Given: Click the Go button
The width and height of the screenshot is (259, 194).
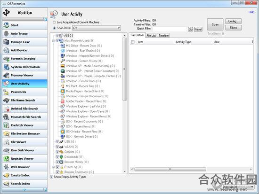Looking at the screenshot, I should (x=190, y=29).
